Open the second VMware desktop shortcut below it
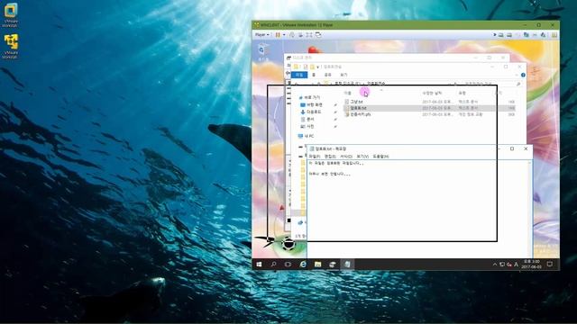Viewport: 577px width, 324px height. click(x=11, y=46)
